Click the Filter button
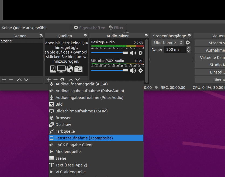This screenshot has width=225, height=177. (116, 28)
